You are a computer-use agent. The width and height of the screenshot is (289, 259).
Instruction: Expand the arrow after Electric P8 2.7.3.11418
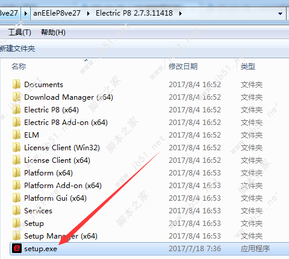(x=181, y=13)
